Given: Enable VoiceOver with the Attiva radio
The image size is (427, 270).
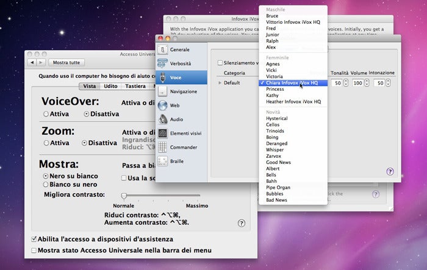Looking at the screenshot, I should pos(46,114).
